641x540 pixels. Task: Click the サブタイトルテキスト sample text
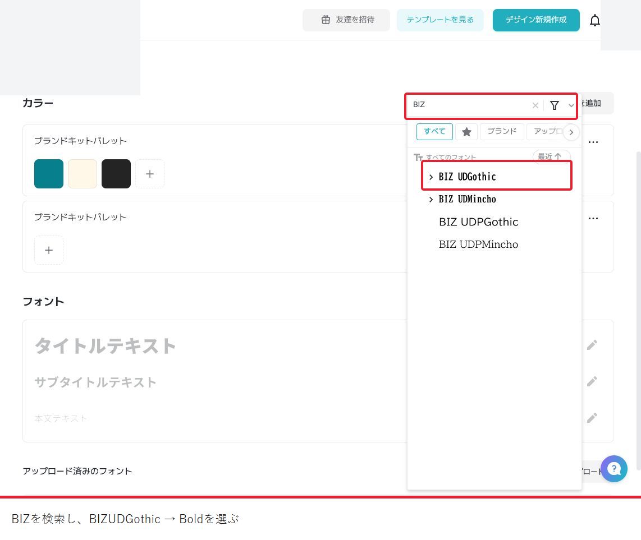point(95,382)
